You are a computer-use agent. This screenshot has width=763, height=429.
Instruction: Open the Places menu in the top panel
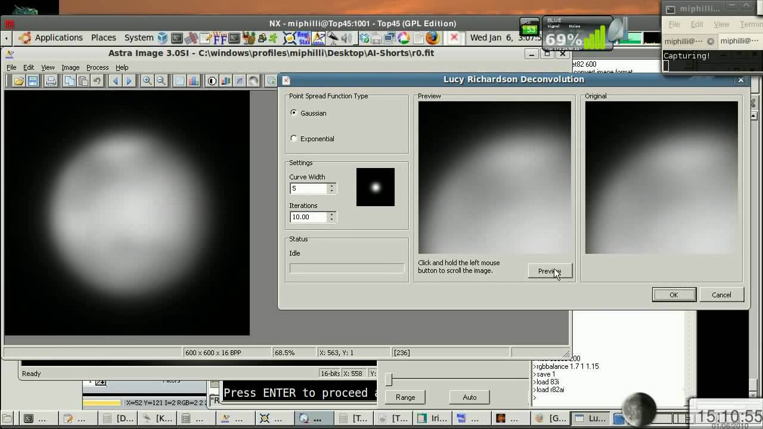[103, 38]
